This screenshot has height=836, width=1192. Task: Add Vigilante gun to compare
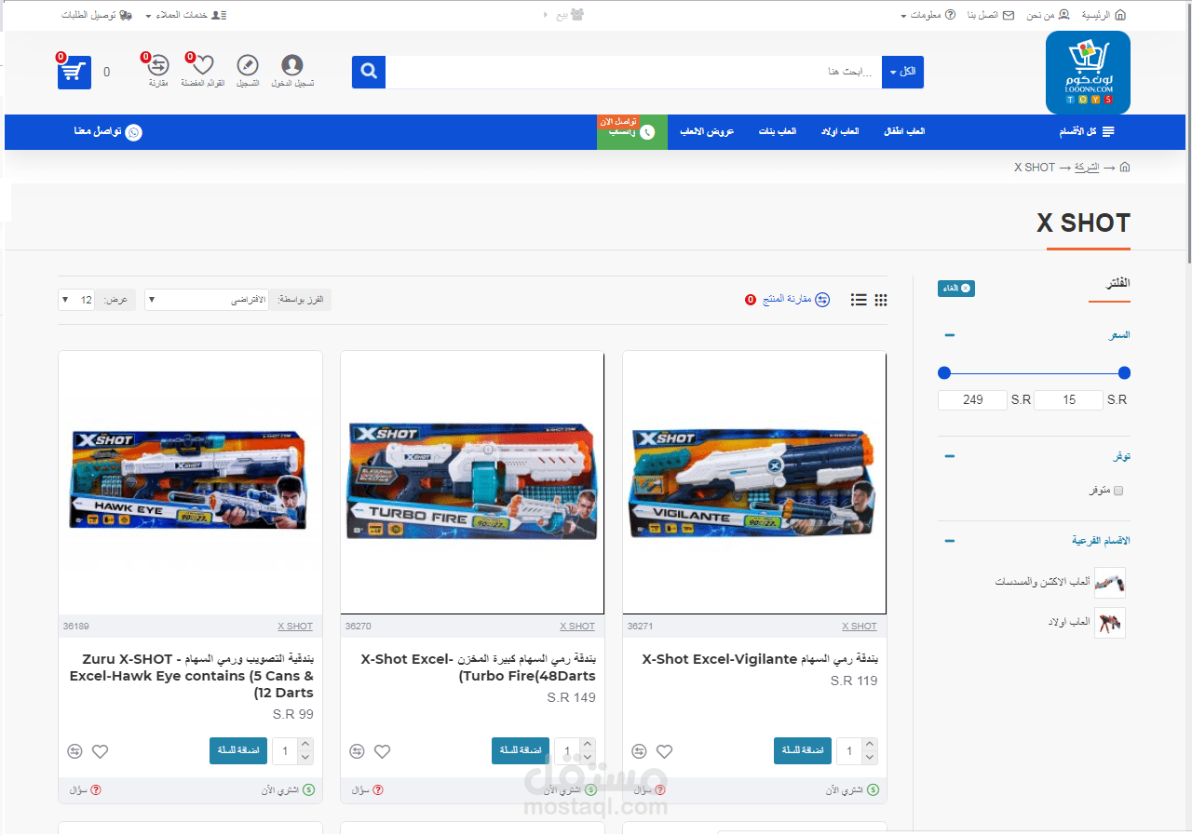[x=639, y=751]
